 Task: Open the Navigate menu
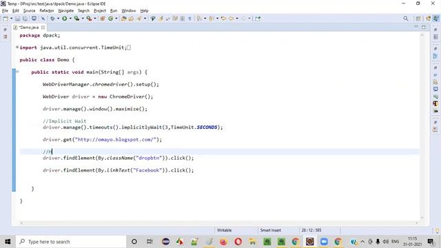click(66, 11)
